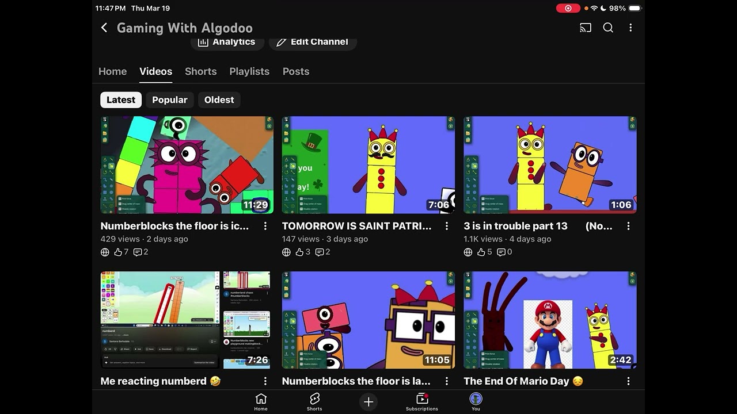Go to Home in bottom navigation
The image size is (737, 414).
[261, 402]
